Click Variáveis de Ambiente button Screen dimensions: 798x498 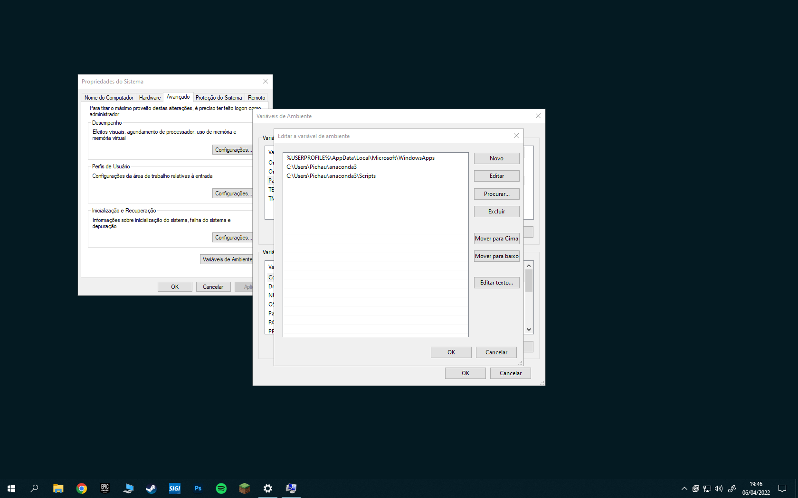click(x=227, y=259)
